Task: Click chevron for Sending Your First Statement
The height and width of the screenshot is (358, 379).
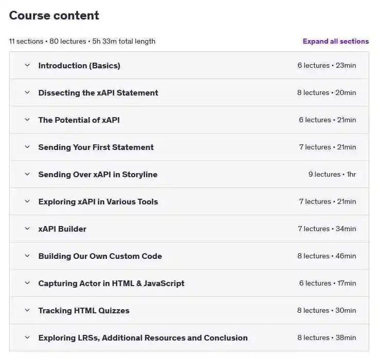Action: (x=27, y=147)
